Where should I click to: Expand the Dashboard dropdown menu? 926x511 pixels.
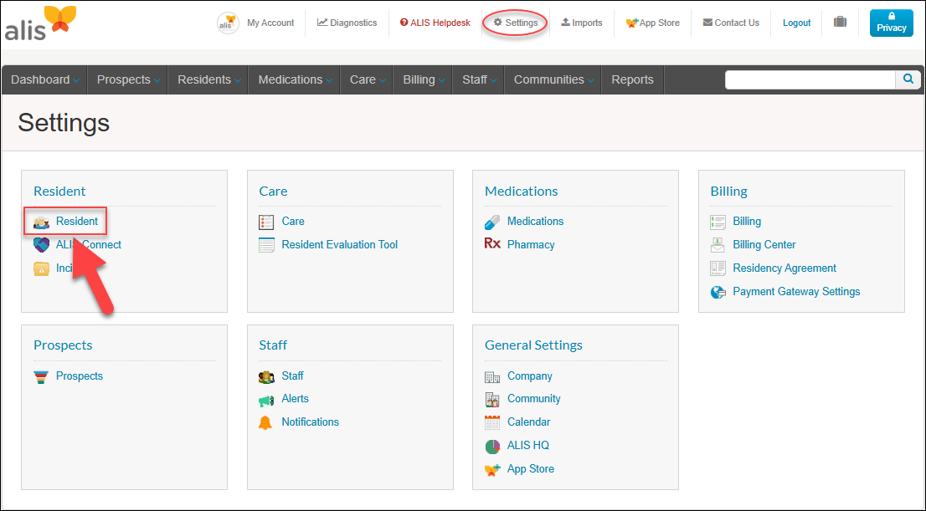[x=45, y=79]
